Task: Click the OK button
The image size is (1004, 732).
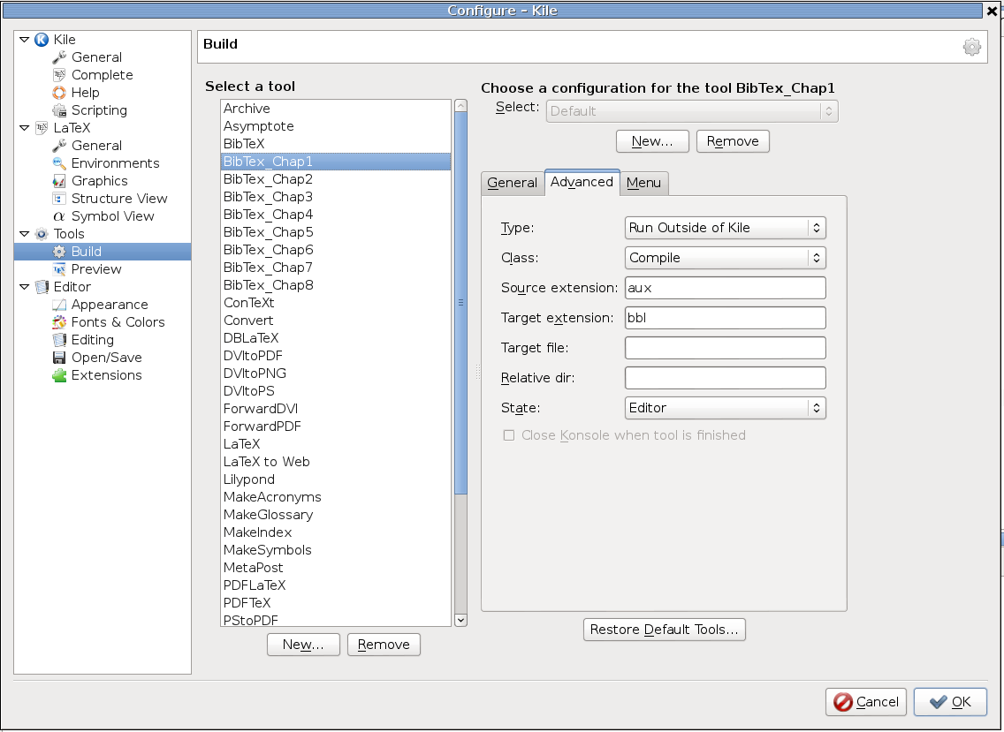Action: click(950, 702)
